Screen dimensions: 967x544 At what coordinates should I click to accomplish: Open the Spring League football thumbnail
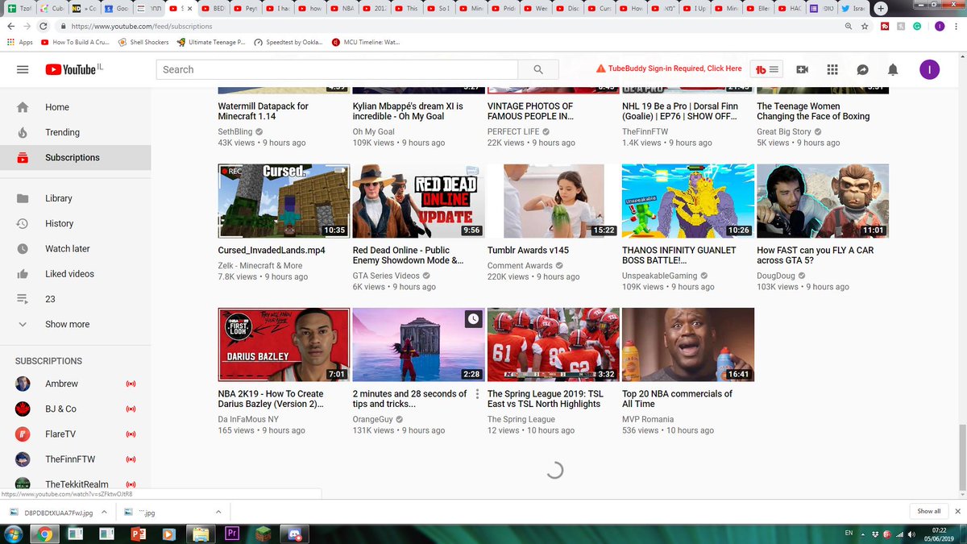point(553,344)
